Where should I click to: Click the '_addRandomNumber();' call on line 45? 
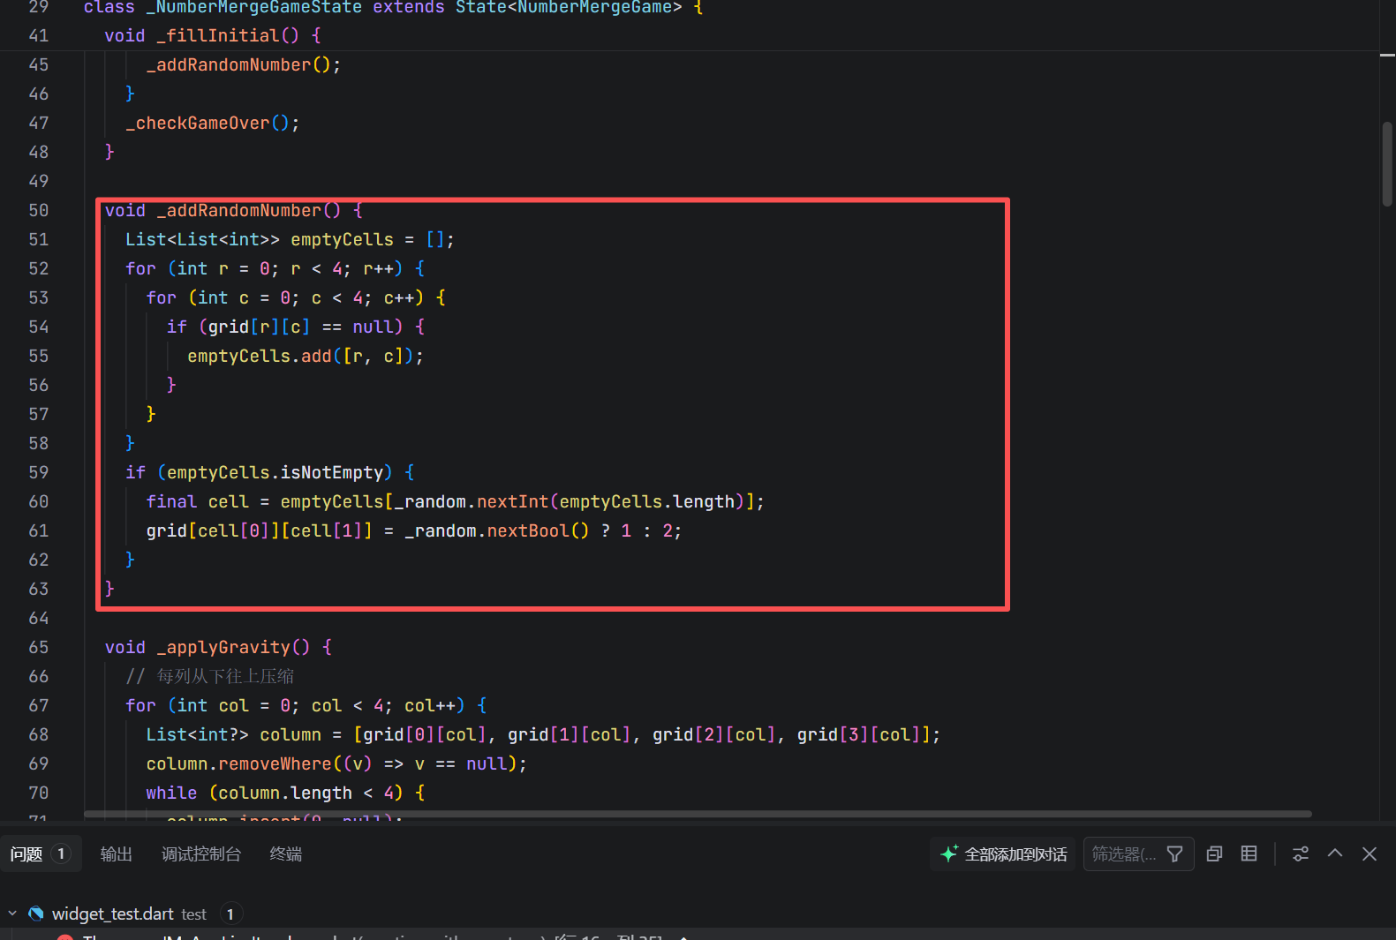click(244, 64)
